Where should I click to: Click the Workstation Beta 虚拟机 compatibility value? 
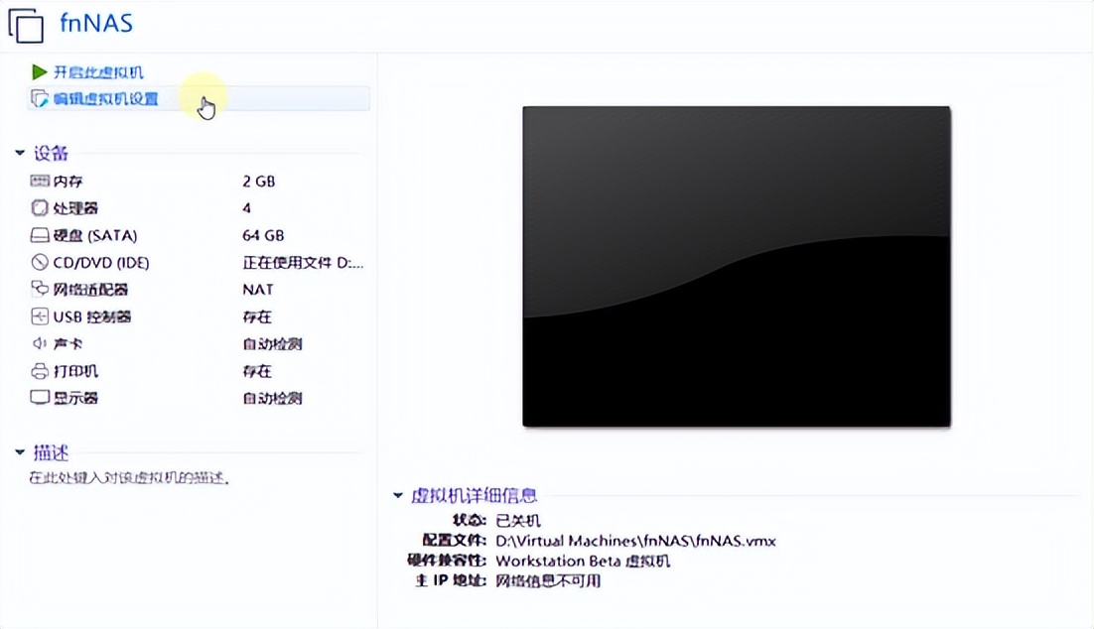coord(583,561)
